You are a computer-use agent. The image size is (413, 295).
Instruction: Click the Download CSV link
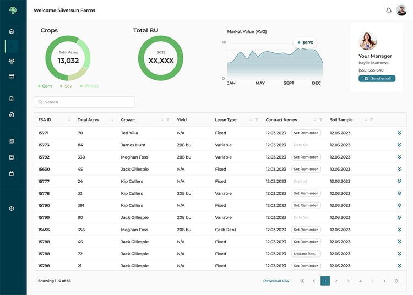pyautogui.click(x=276, y=281)
